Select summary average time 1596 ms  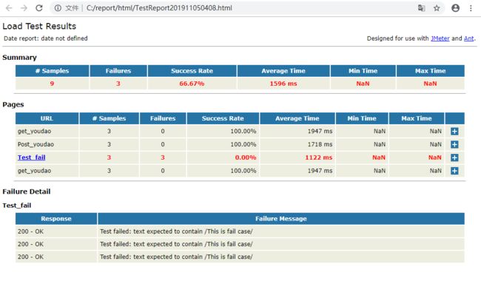pyautogui.click(x=283, y=84)
